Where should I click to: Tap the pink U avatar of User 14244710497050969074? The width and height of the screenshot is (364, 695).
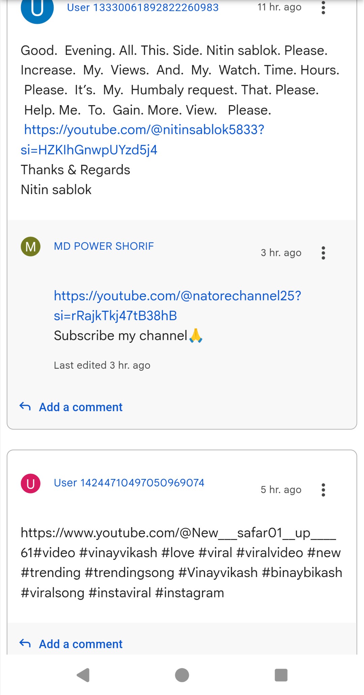coord(31,483)
